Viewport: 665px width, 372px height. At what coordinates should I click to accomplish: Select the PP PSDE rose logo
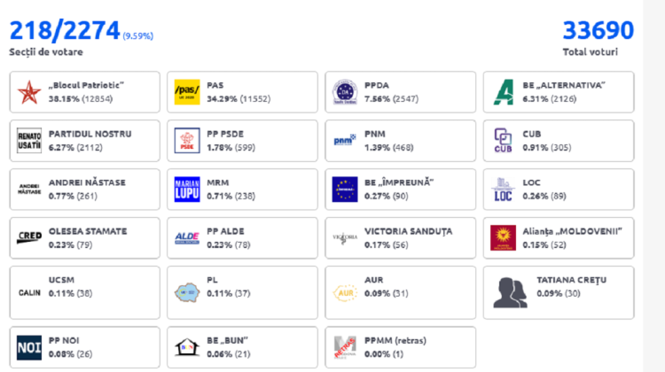186,140
